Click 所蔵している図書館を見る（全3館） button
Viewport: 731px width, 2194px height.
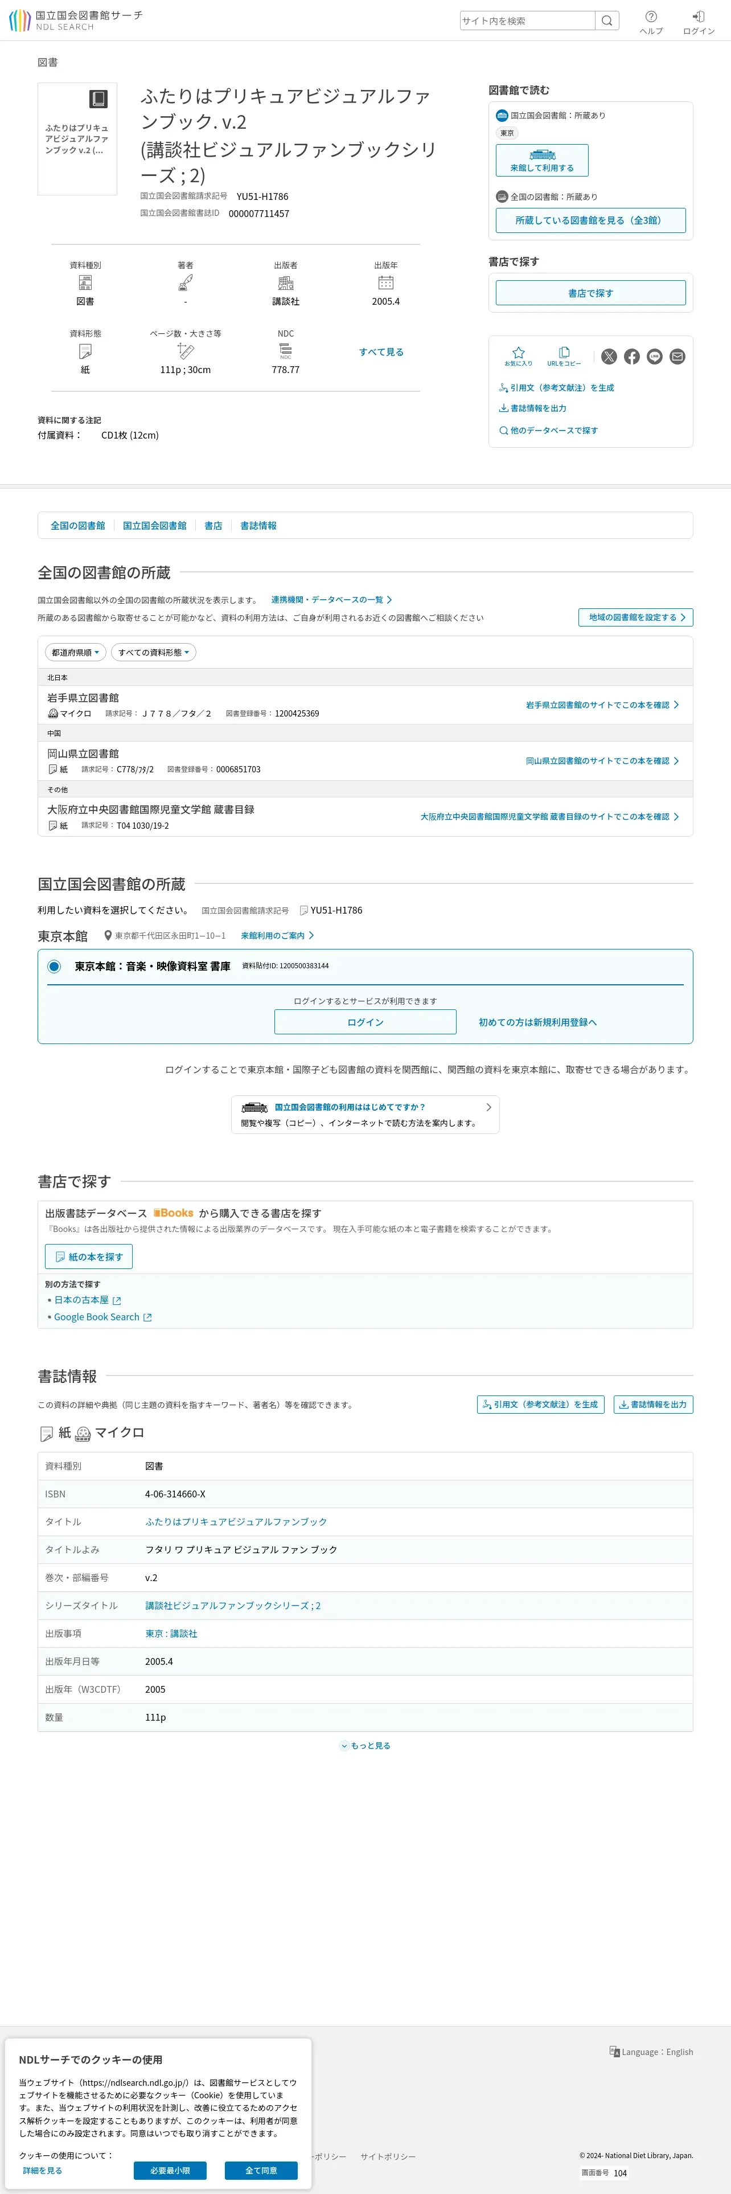tap(590, 220)
